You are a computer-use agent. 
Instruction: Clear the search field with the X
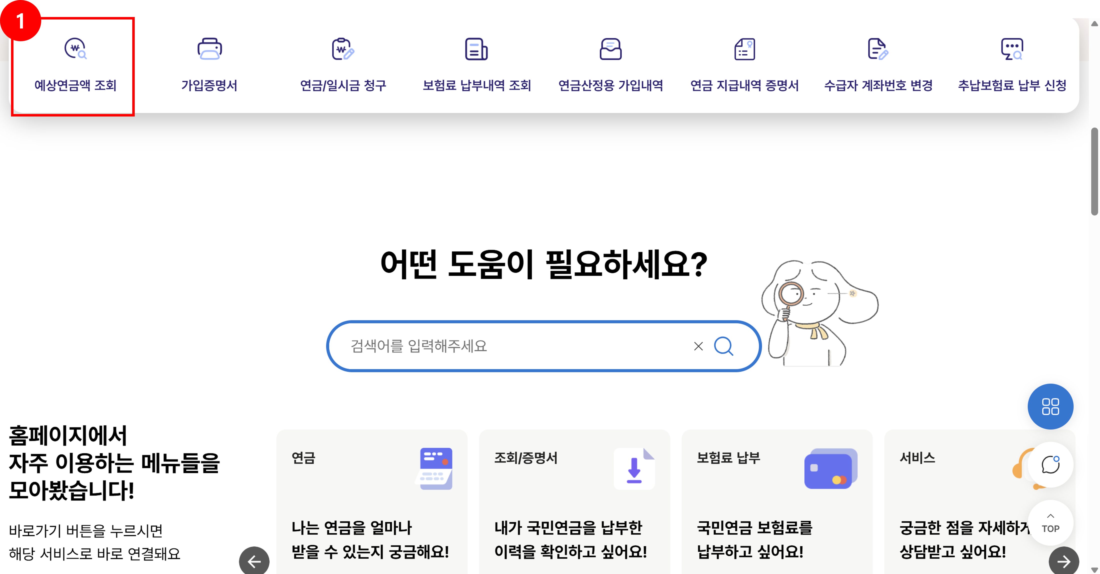[x=698, y=346]
